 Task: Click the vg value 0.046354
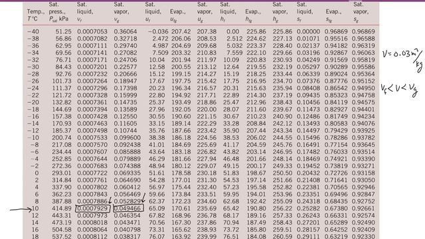(127, 215)
